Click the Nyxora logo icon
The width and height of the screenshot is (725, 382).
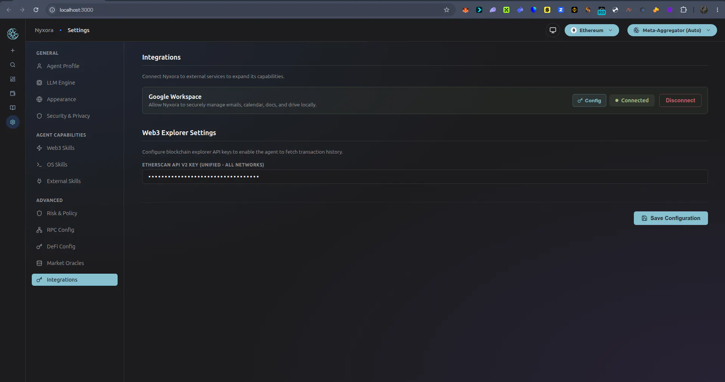tap(13, 34)
